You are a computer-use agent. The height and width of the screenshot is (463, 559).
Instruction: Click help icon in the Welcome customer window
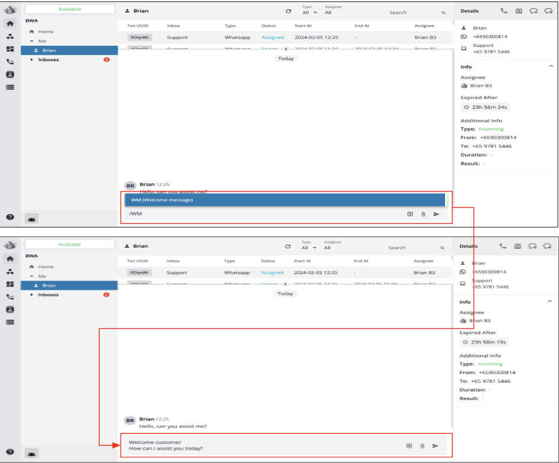click(10, 452)
